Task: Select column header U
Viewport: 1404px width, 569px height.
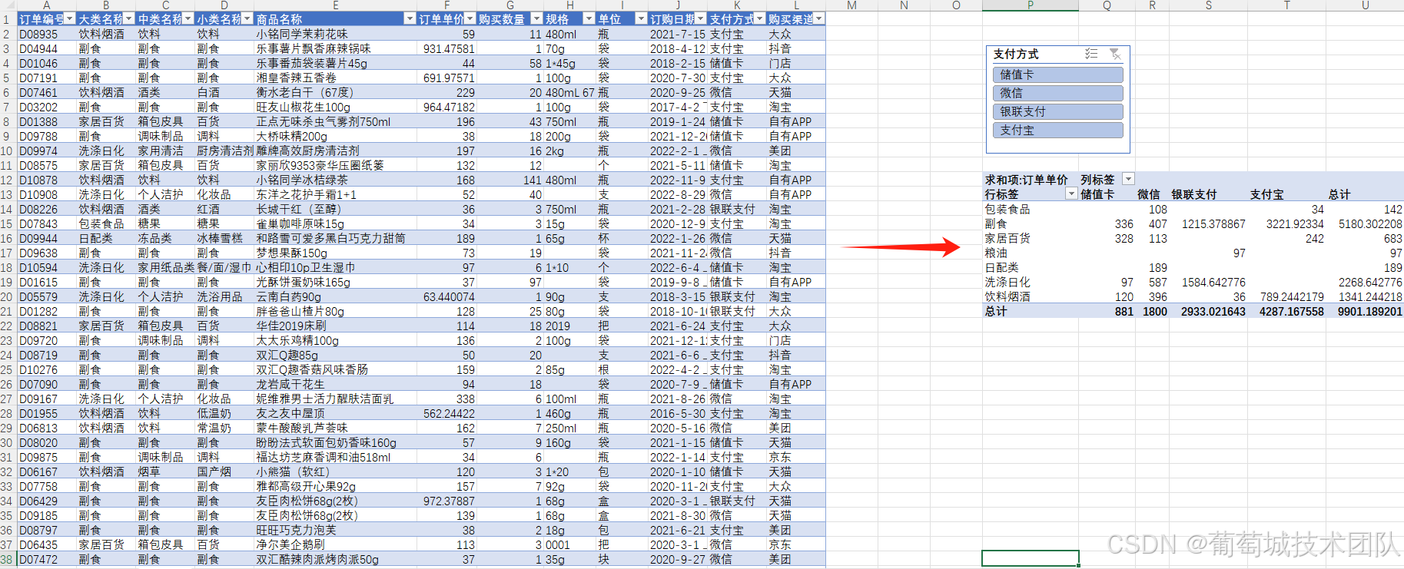Action: click(x=1365, y=5)
